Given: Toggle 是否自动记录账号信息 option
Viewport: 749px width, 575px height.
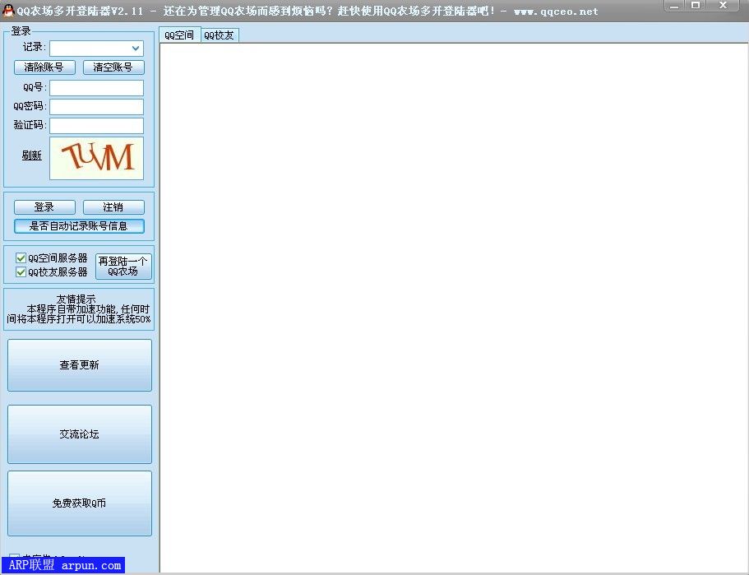Looking at the screenshot, I should pos(79,225).
